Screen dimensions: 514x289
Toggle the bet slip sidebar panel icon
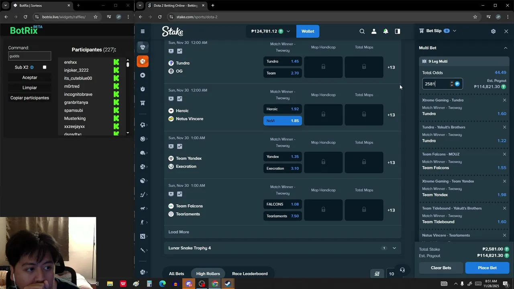point(398,31)
